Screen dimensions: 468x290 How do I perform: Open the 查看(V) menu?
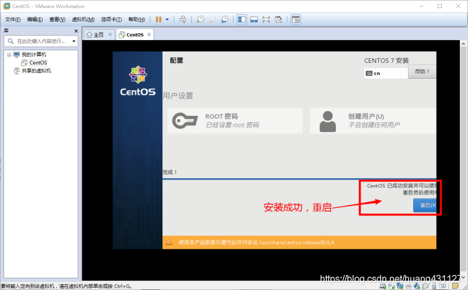(57, 19)
